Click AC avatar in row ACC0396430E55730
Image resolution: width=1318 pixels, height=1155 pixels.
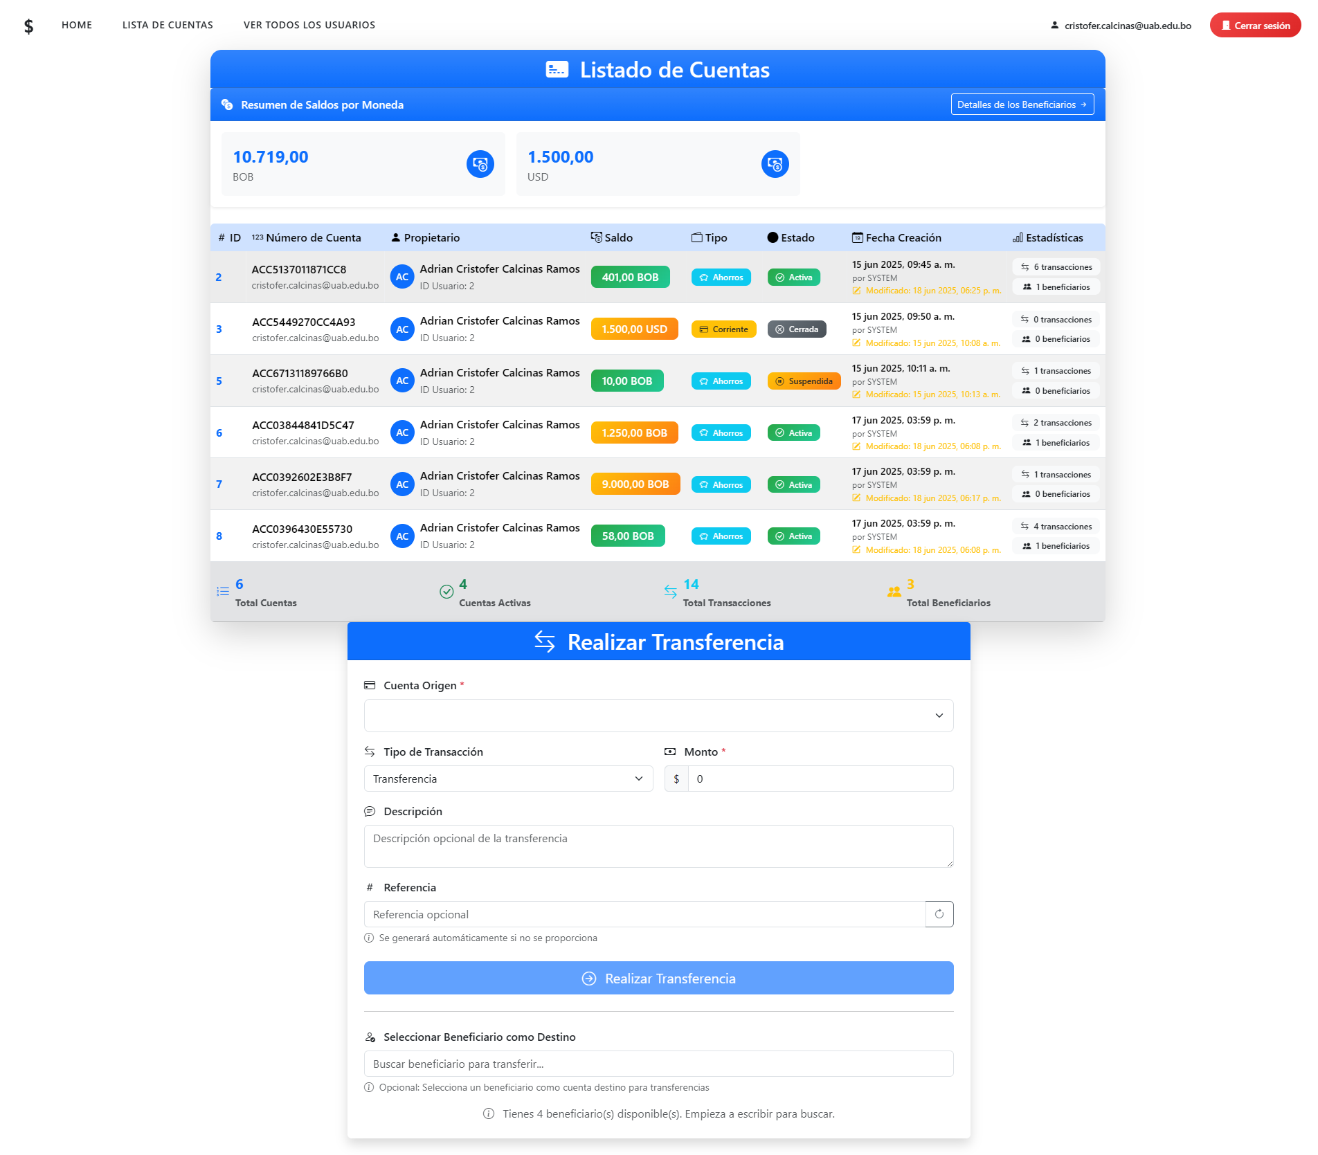pos(402,536)
